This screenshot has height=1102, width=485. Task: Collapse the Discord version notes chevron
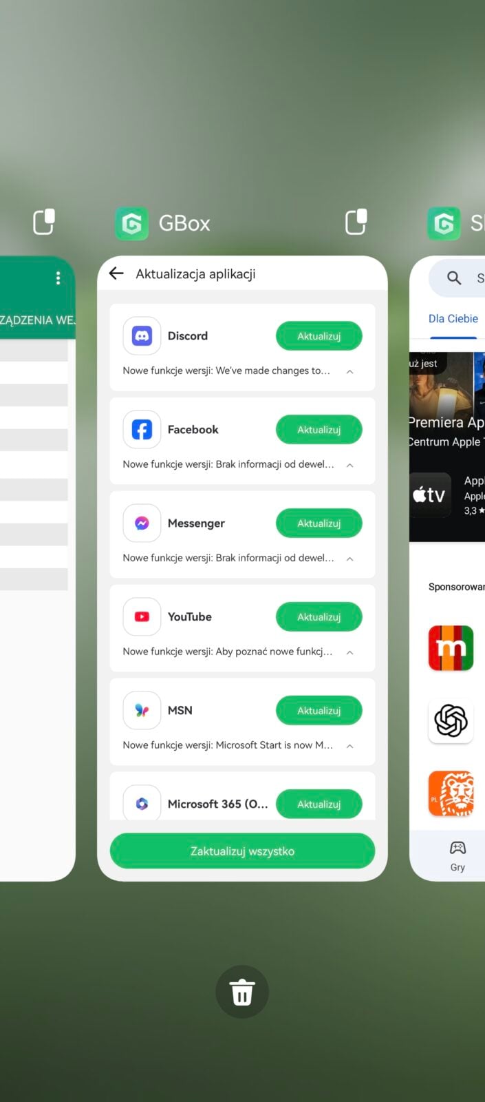(x=349, y=371)
